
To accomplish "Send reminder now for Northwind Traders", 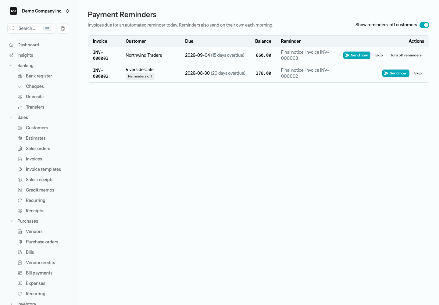I will (357, 55).
